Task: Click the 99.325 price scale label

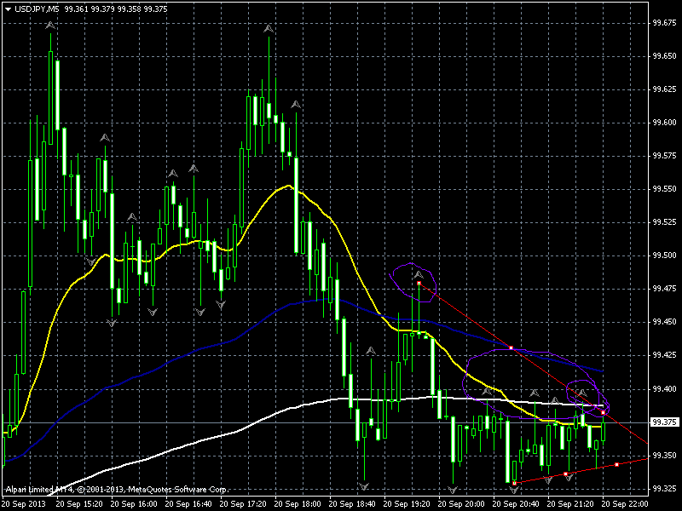Action: point(665,489)
